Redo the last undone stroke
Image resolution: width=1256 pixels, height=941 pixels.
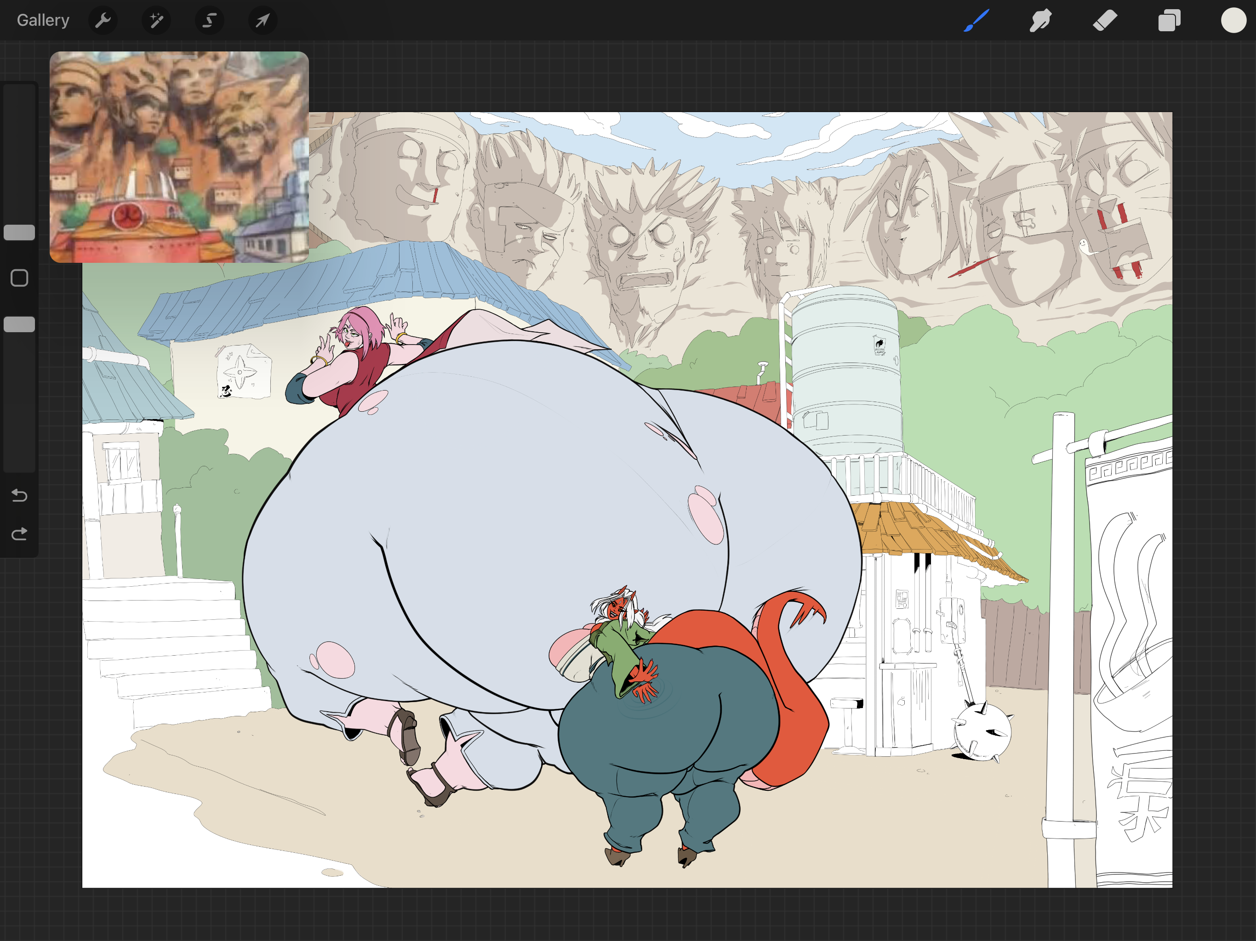(19, 534)
